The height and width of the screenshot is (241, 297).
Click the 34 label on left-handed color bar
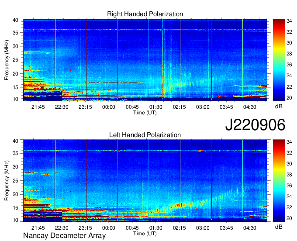pos(289,142)
